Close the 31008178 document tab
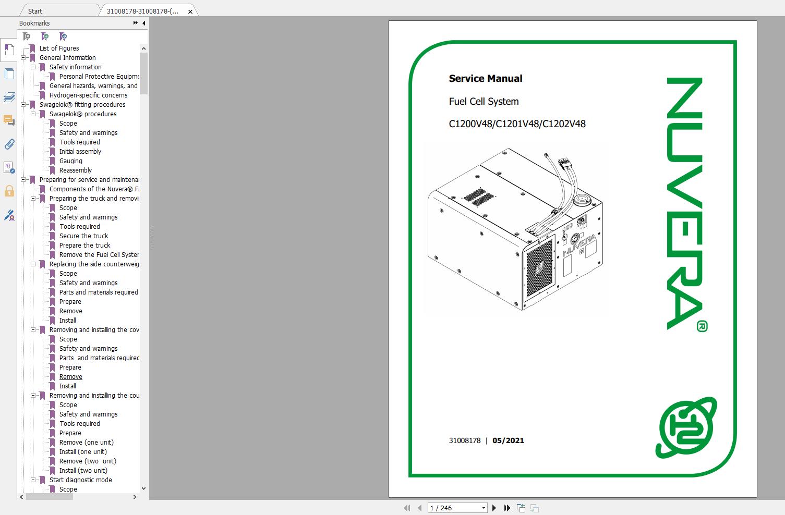This screenshot has width=785, height=515. click(190, 11)
